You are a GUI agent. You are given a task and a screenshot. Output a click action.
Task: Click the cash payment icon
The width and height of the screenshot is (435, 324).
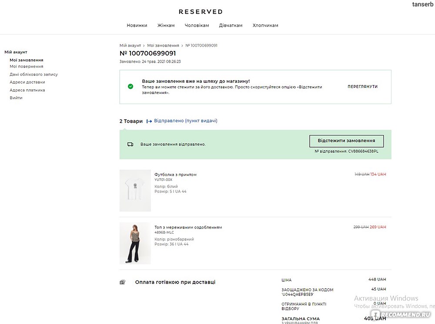tap(122, 282)
